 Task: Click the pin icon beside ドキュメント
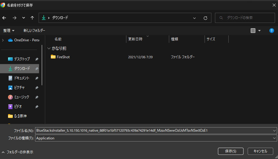(37, 78)
